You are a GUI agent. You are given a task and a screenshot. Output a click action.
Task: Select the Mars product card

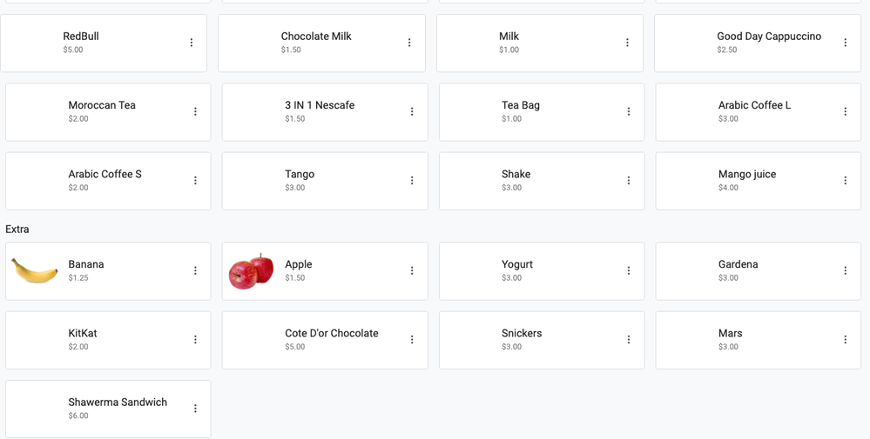[759, 340]
